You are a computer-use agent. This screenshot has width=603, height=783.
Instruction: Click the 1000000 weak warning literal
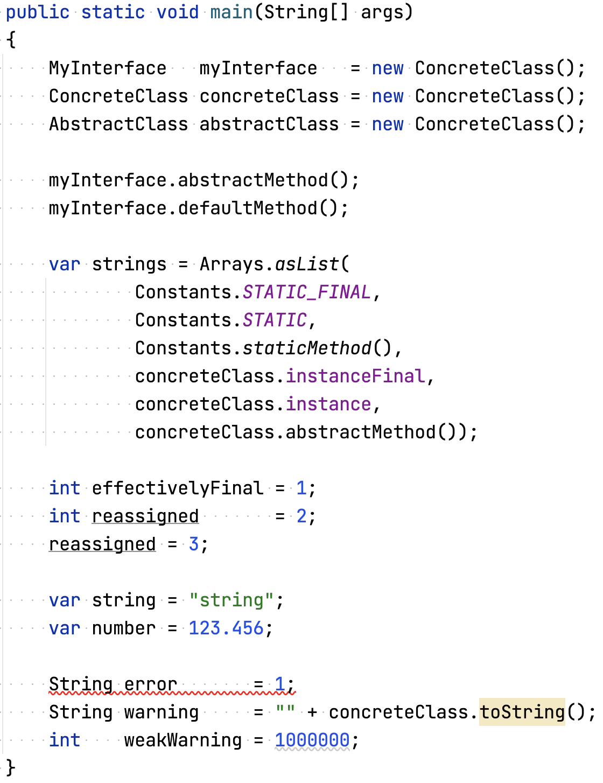[x=312, y=740]
